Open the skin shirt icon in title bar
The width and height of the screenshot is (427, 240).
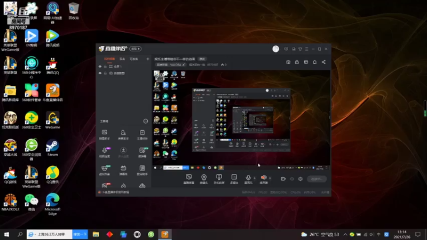click(300, 49)
